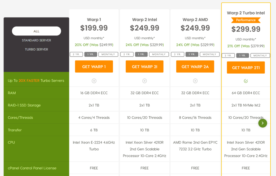Click the AMD Rome 2nd Gen EPYC cell

195,146
